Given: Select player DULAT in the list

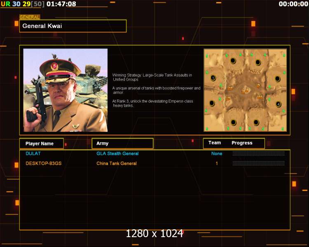Looking at the screenshot, I should click(x=33, y=154).
